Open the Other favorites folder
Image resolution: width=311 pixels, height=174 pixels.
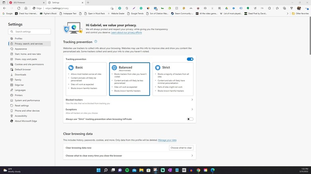(x=300, y=14)
